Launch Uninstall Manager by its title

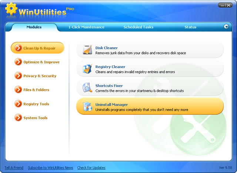(111, 105)
